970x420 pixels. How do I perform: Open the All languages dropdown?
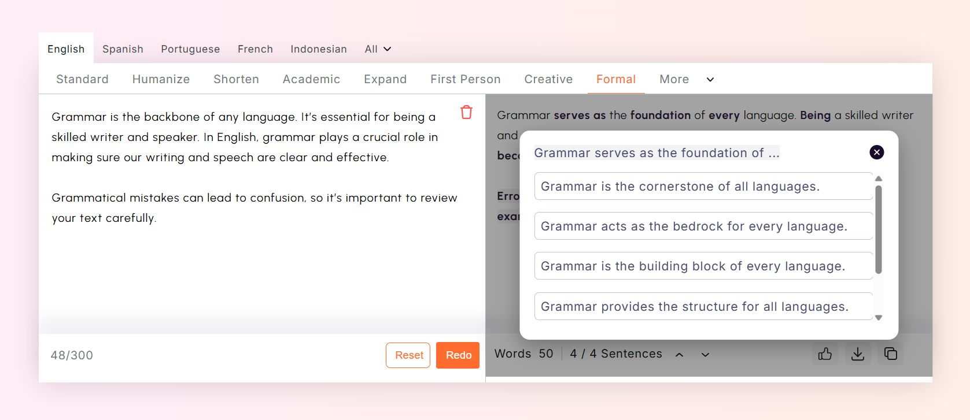tap(378, 49)
